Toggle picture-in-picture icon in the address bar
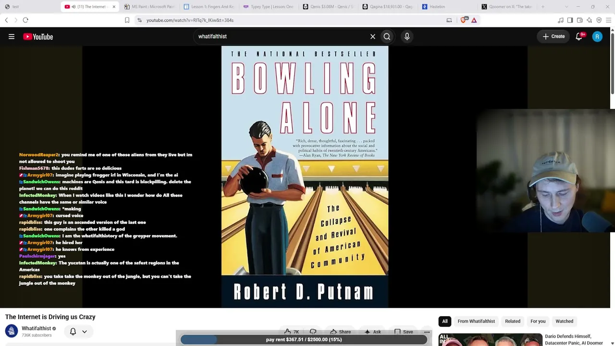The image size is (615, 346). coord(449,20)
